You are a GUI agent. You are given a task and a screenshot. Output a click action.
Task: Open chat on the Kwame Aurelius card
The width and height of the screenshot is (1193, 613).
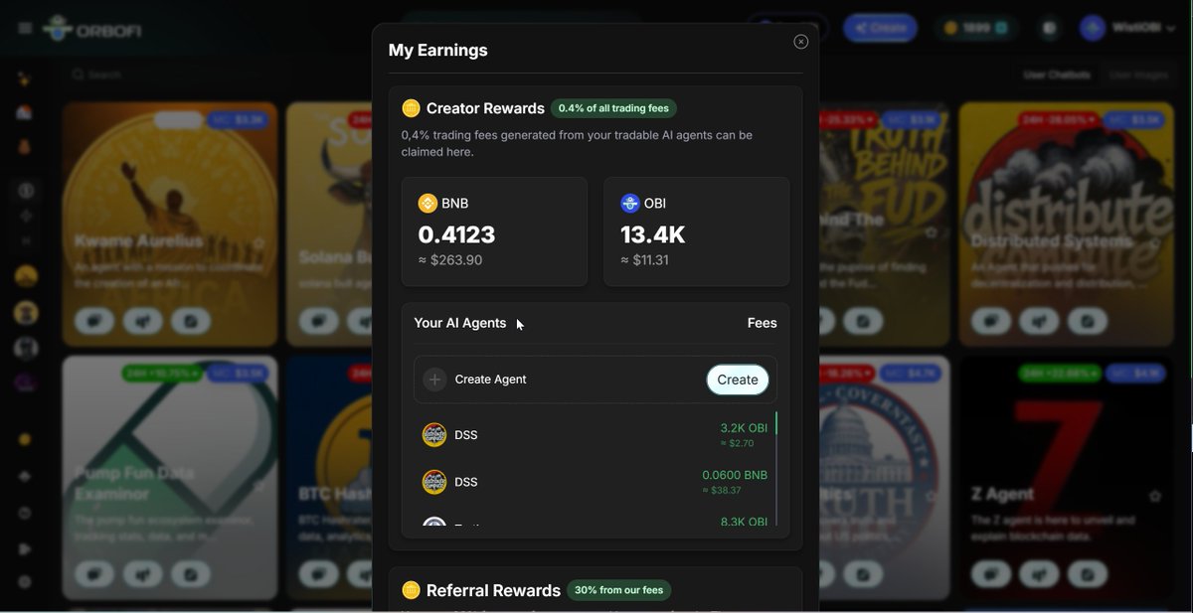point(94,321)
